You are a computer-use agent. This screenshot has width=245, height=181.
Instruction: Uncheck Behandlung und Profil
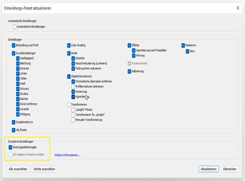click(x=13, y=45)
